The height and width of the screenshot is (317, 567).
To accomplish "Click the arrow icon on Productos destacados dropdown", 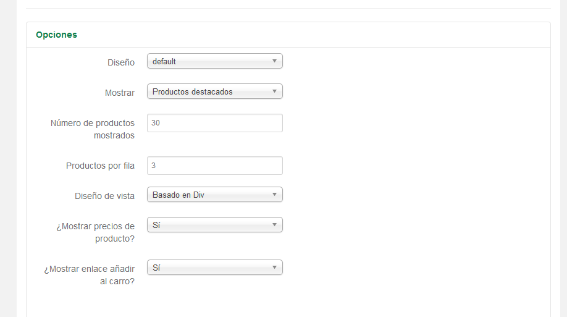I will click(x=274, y=91).
